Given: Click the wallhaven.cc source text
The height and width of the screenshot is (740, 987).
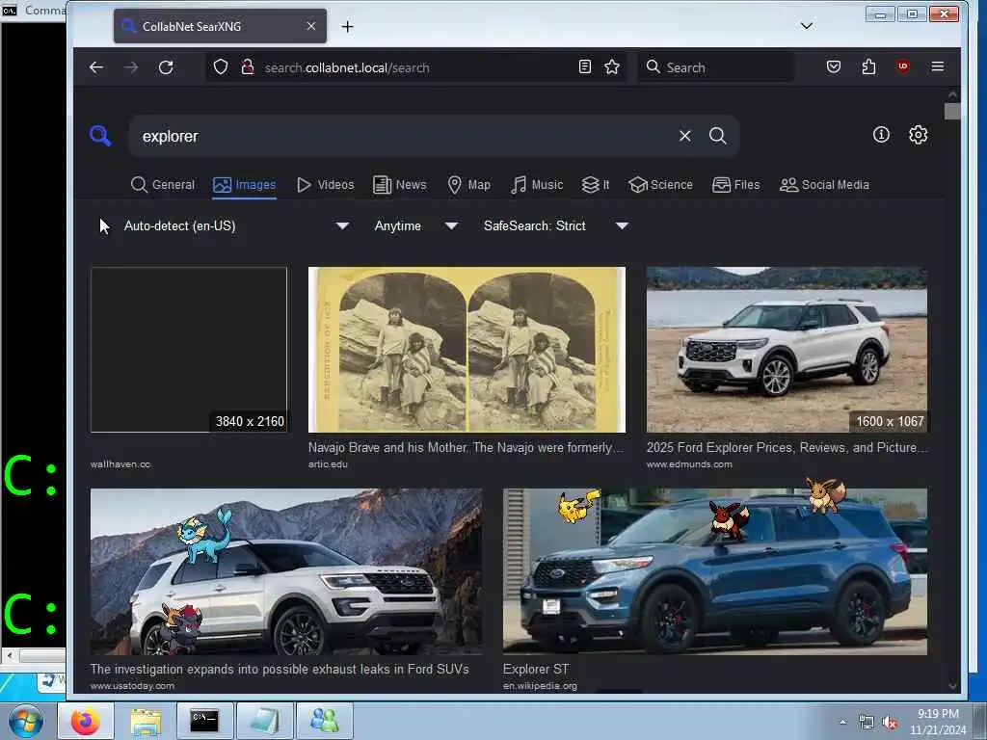Looking at the screenshot, I should pyautogui.click(x=120, y=464).
